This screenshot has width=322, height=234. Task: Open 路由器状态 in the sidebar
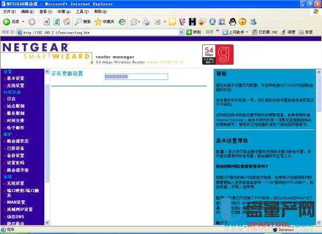(17, 141)
